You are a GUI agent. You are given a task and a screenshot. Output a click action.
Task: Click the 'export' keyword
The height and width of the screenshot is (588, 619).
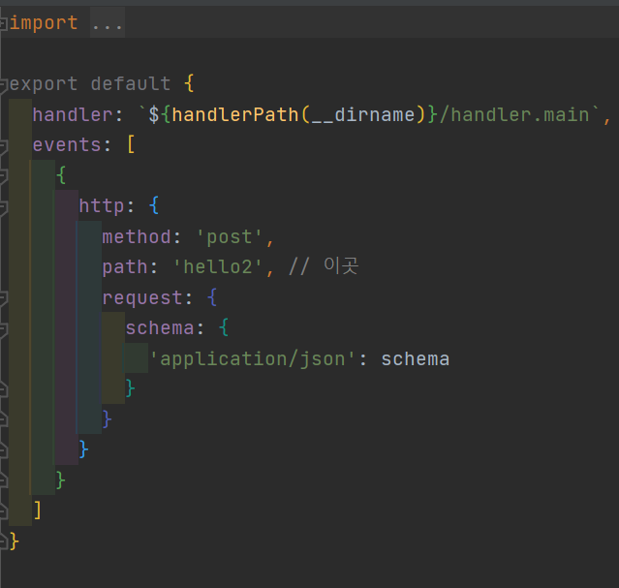click(x=44, y=83)
